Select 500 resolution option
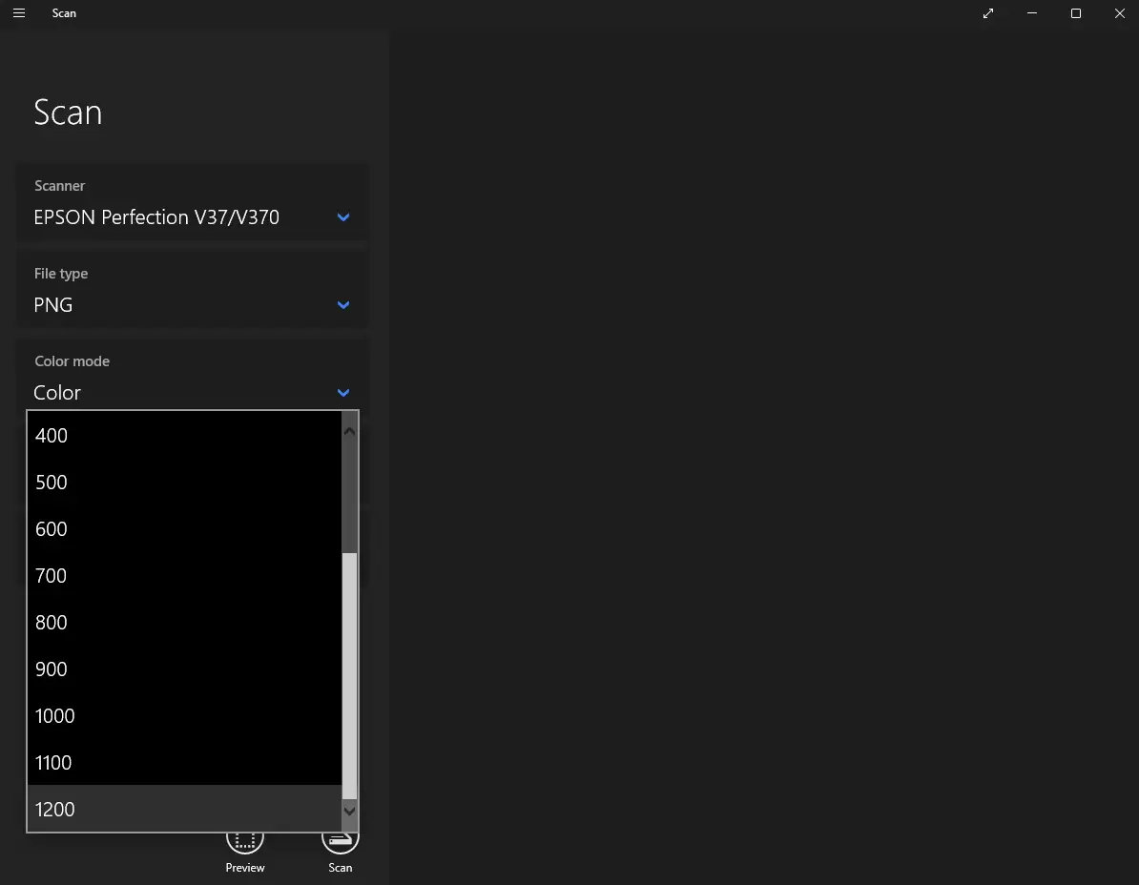Screen dimensions: 1139x885 pyautogui.click(x=184, y=482)
